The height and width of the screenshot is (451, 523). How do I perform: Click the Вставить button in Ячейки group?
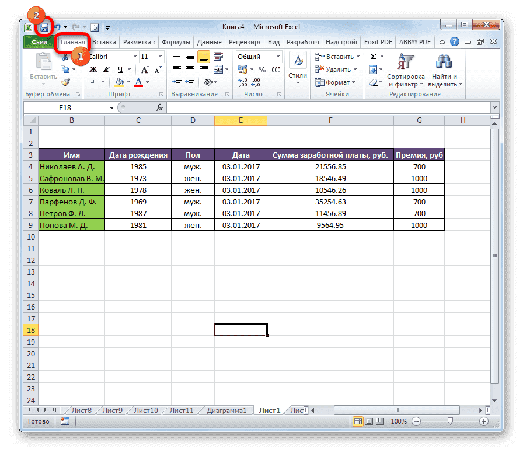pyautogui.click(x=336, y=56)
